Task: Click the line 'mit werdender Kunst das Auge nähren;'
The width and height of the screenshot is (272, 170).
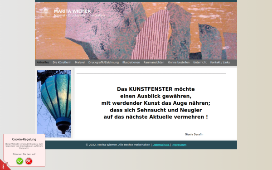Action: (x=156, y=103)
